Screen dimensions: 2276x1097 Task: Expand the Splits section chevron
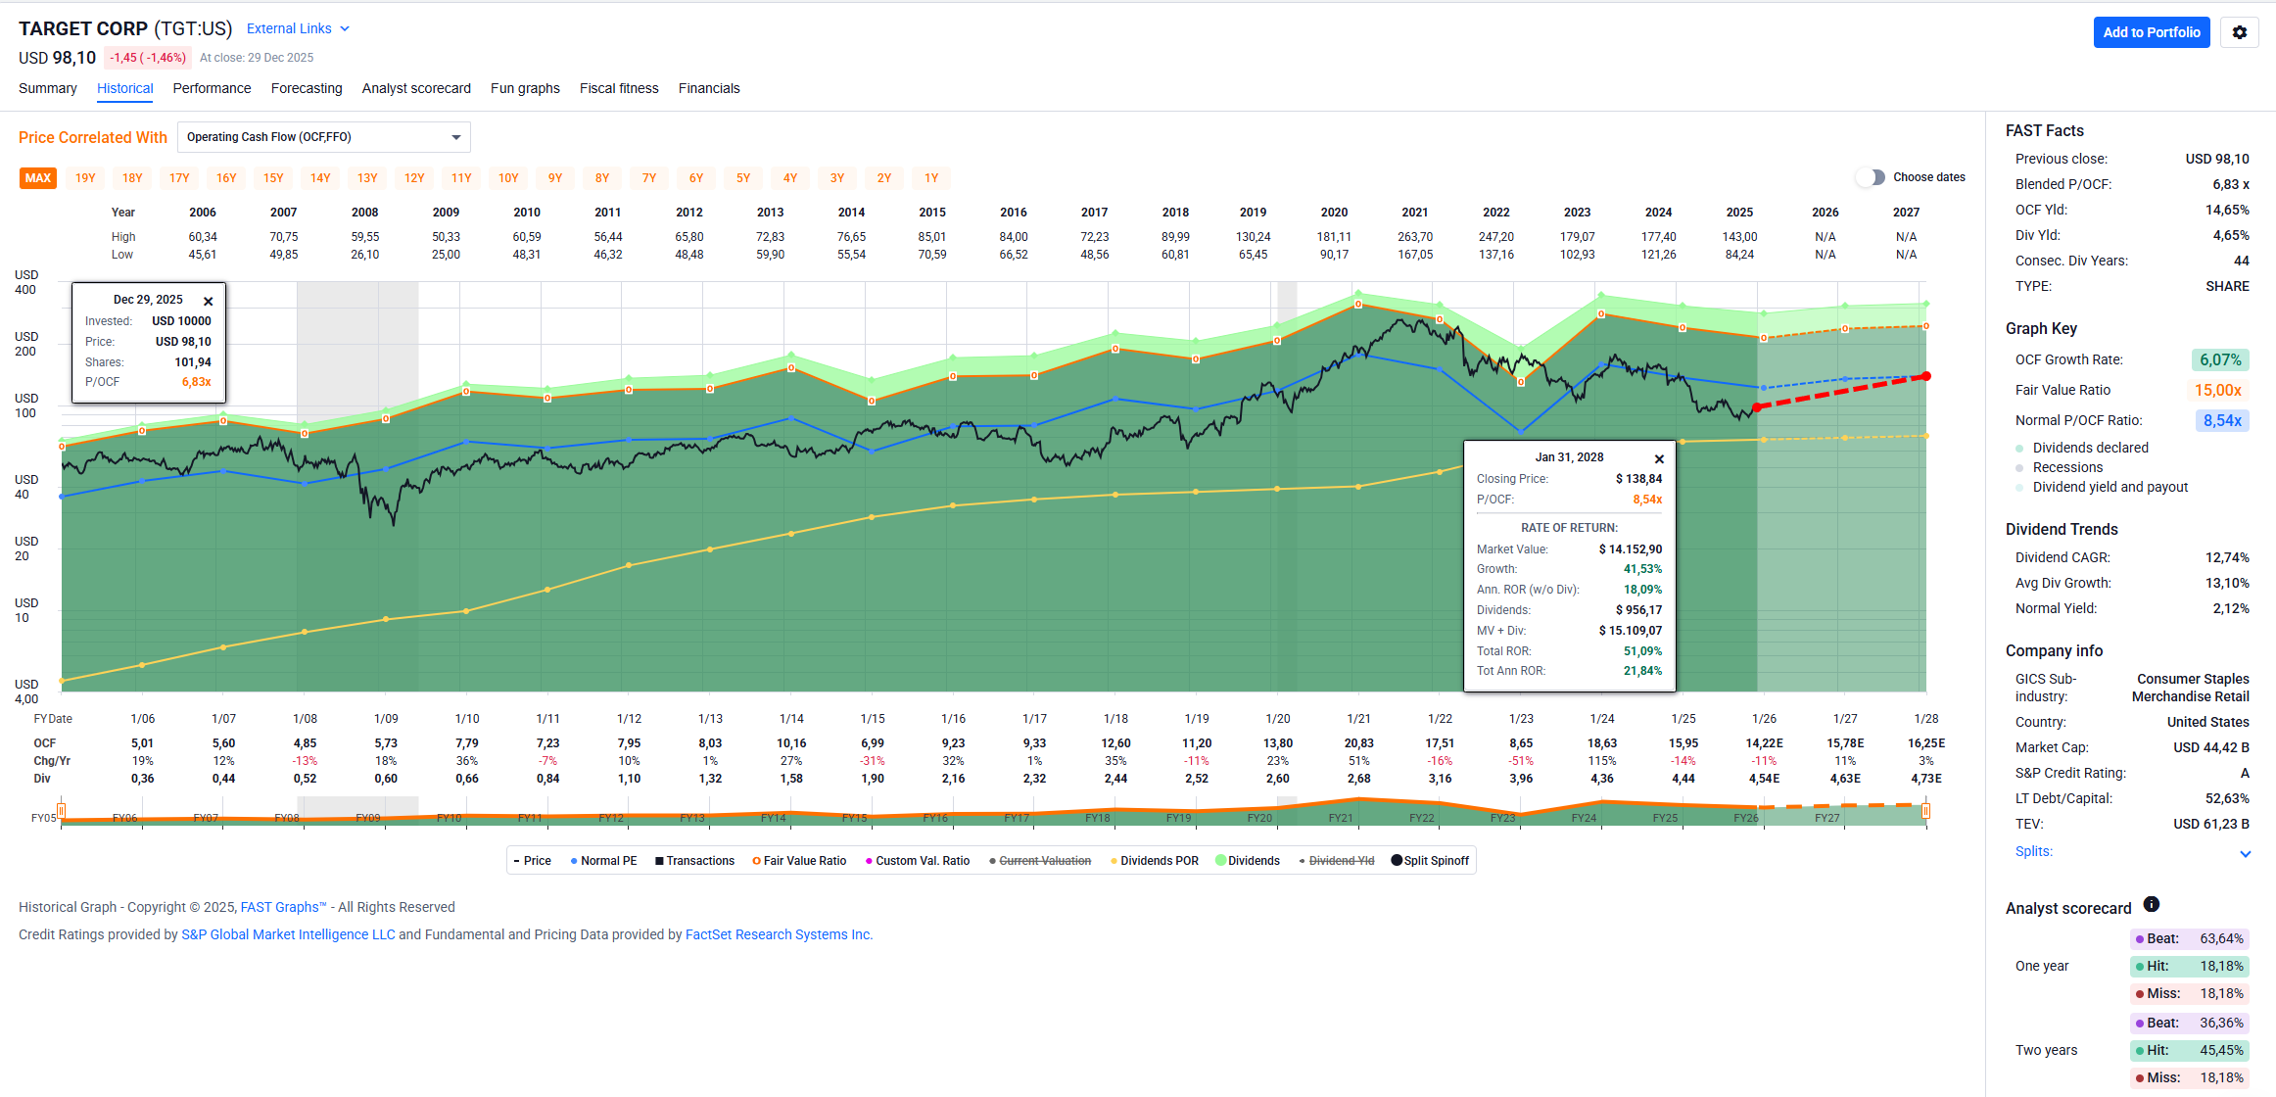tap(2245, 853)
